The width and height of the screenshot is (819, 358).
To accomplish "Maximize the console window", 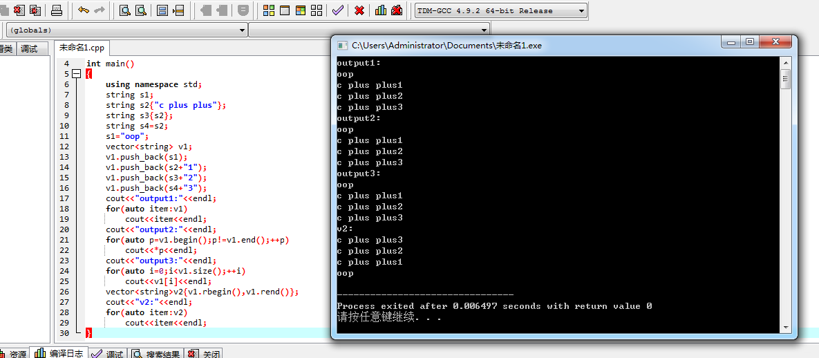I will (x=749, y=41).
